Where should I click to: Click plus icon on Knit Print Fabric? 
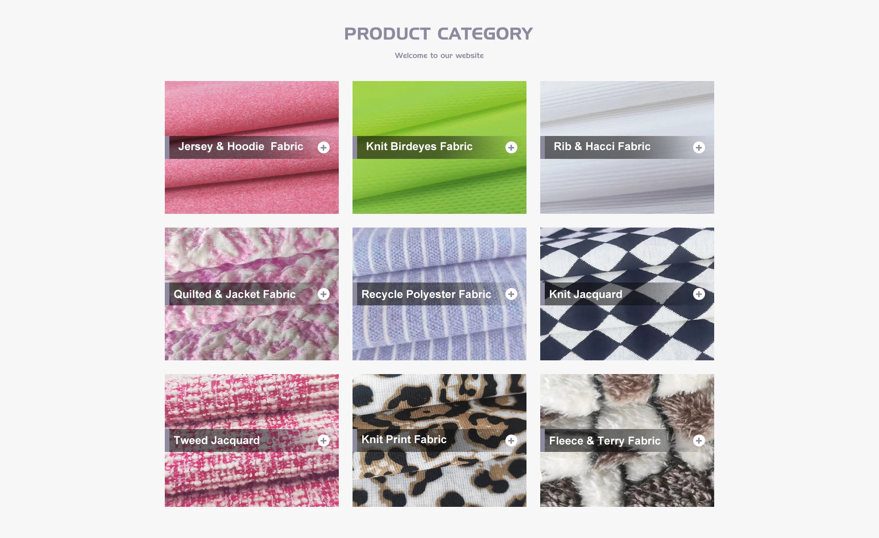click(x=511, y=440)
